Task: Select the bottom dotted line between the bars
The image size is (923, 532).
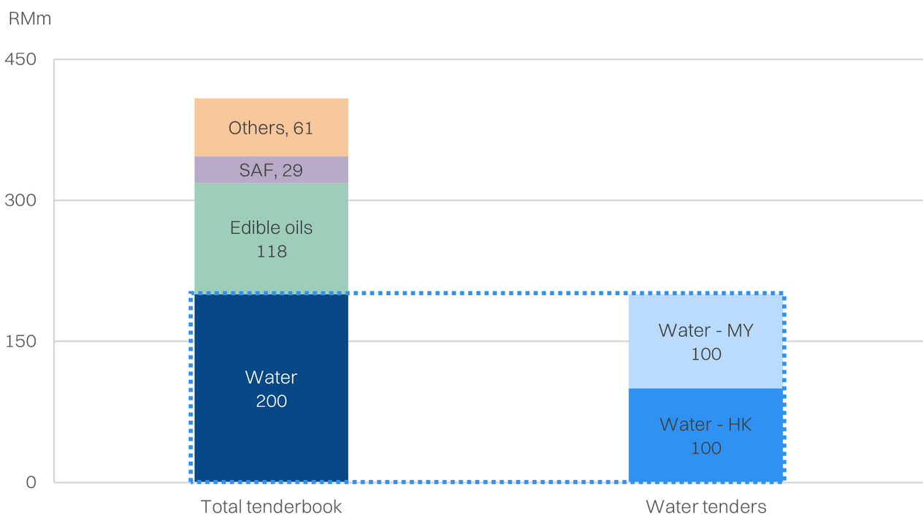Action: point(488,482)
